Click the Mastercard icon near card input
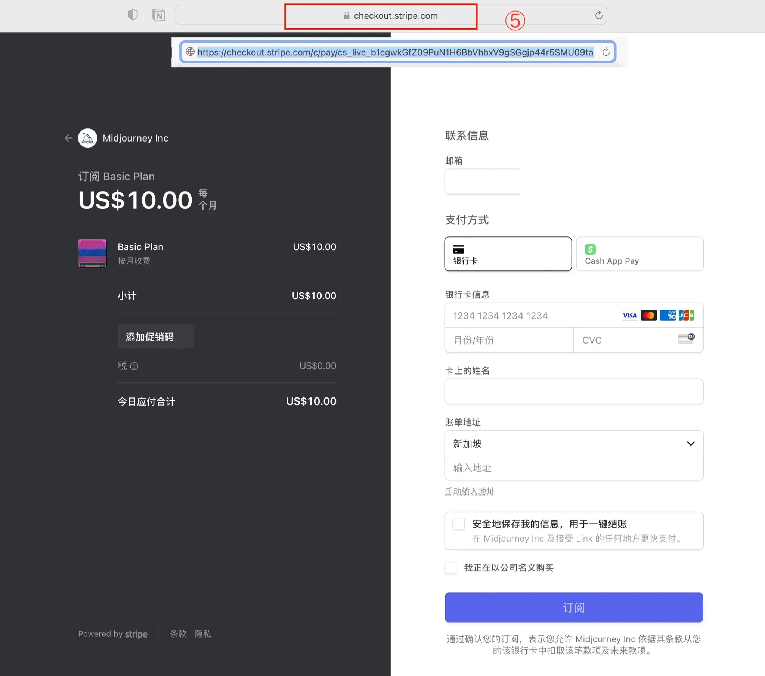The height and width of the screenshot is (676, 765). (648, 315)
